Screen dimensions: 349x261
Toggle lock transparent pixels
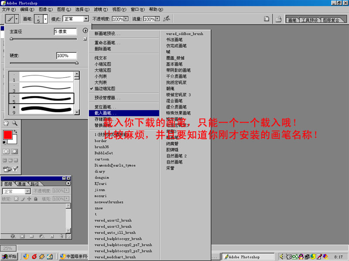click(x=16, y=199)
